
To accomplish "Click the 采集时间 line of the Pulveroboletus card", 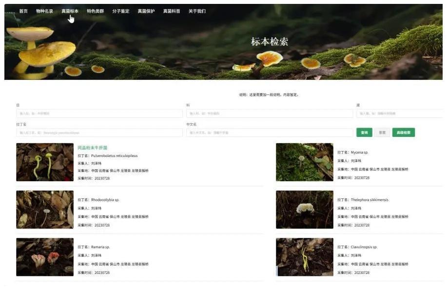I will click(x=94, y=178).
